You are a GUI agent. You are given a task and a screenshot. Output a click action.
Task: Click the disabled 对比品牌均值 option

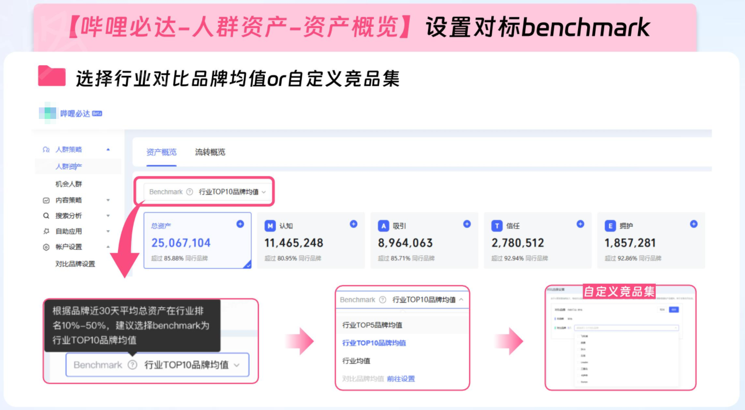click(x=363, y=379)
